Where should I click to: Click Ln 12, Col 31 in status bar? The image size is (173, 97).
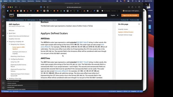[112, 91]
